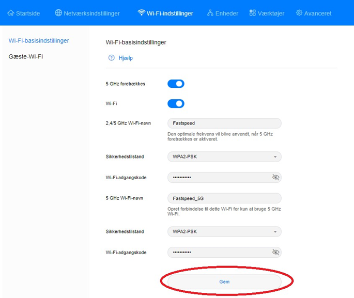
Task: Click the globe icon for Netværksindstillinger
Action: click(58, 13)
